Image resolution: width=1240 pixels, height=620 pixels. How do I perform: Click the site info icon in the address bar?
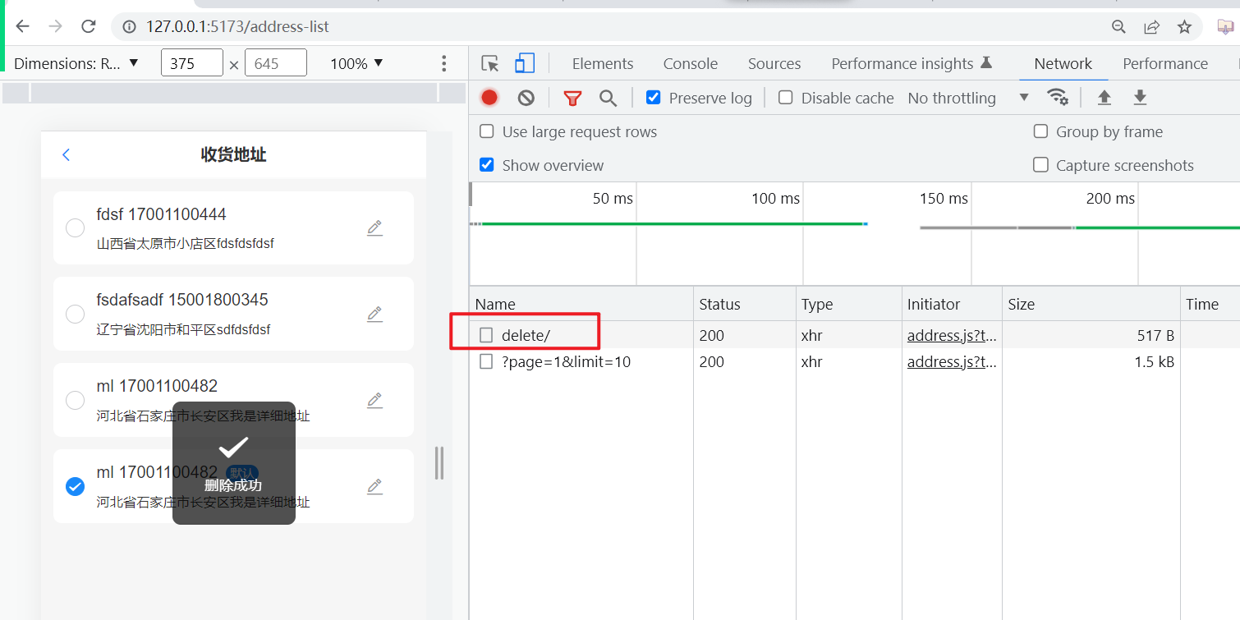[129, 27]
